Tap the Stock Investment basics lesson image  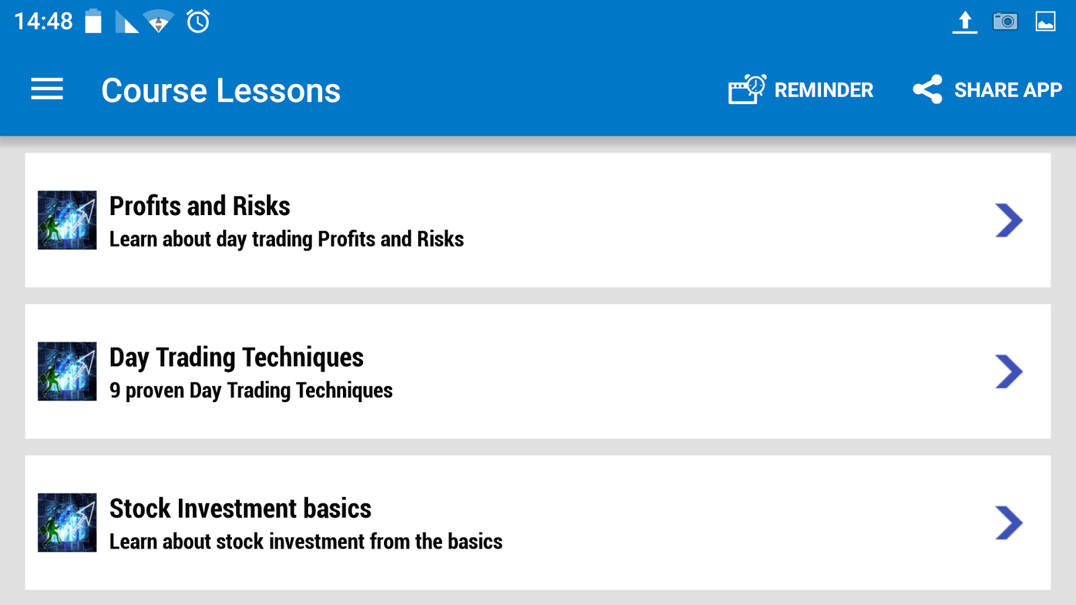[x=67, y=523]
